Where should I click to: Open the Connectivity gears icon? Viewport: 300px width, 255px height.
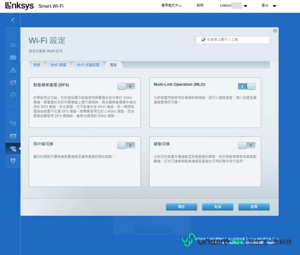click(13, 124)
